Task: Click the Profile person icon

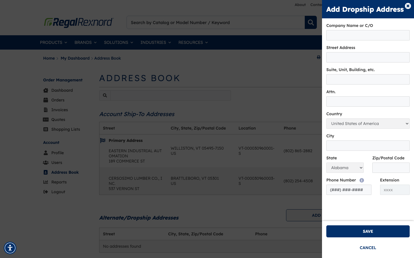Action: click(46, 153)
